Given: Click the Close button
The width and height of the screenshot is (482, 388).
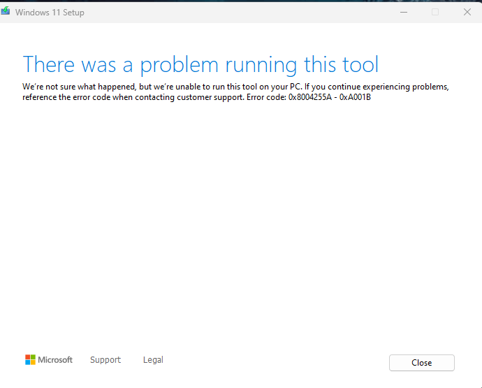Looking at the screenshot, I should pos(421,363).
